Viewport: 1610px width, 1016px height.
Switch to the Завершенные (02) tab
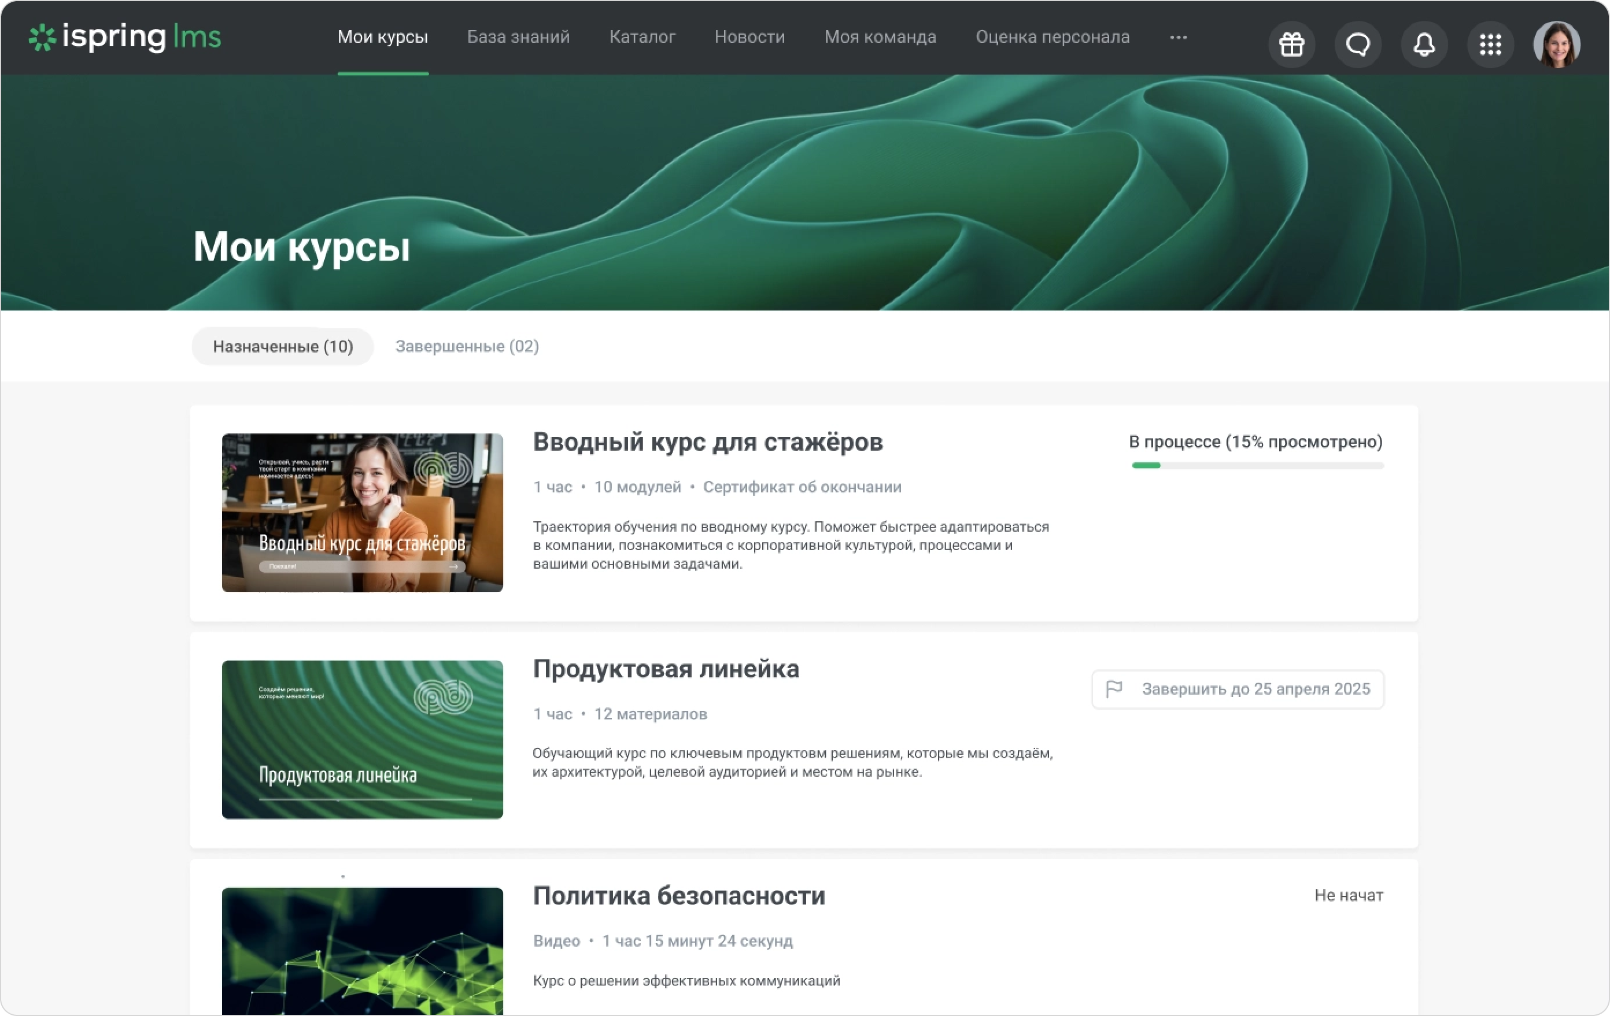467,347
